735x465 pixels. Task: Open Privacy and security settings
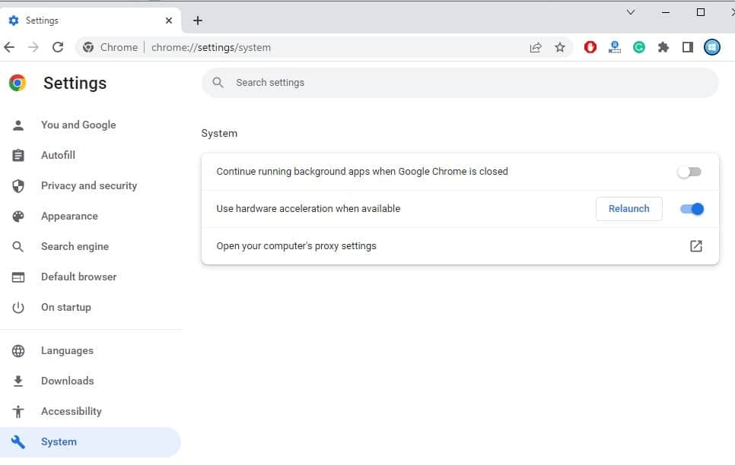click(88, 185)
